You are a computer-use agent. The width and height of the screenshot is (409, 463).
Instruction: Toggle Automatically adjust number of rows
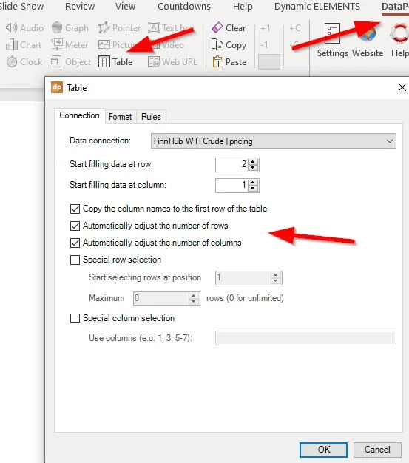75,226
